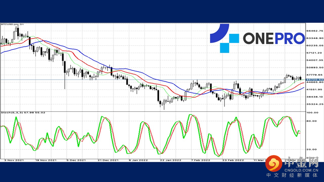This screenshot has height=182, width=324.
Task: Select the BTCUSD.pro, D1 chart title label
Action: coord(13,24)
